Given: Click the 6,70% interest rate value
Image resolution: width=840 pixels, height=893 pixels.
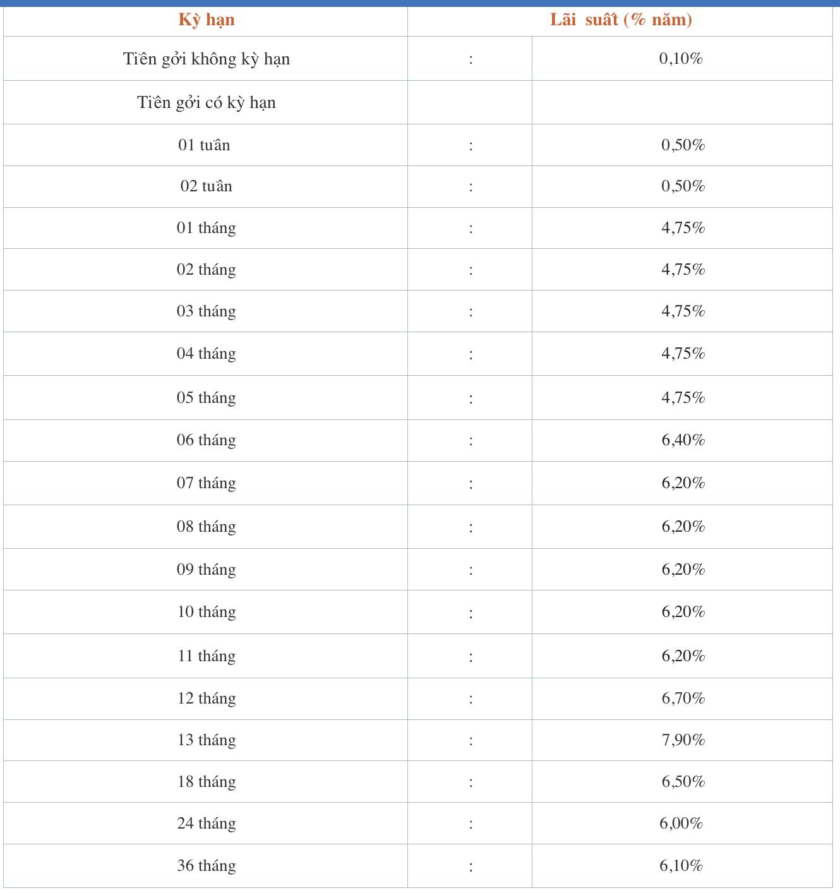Looking at the screenshot, I should point(683,698).
